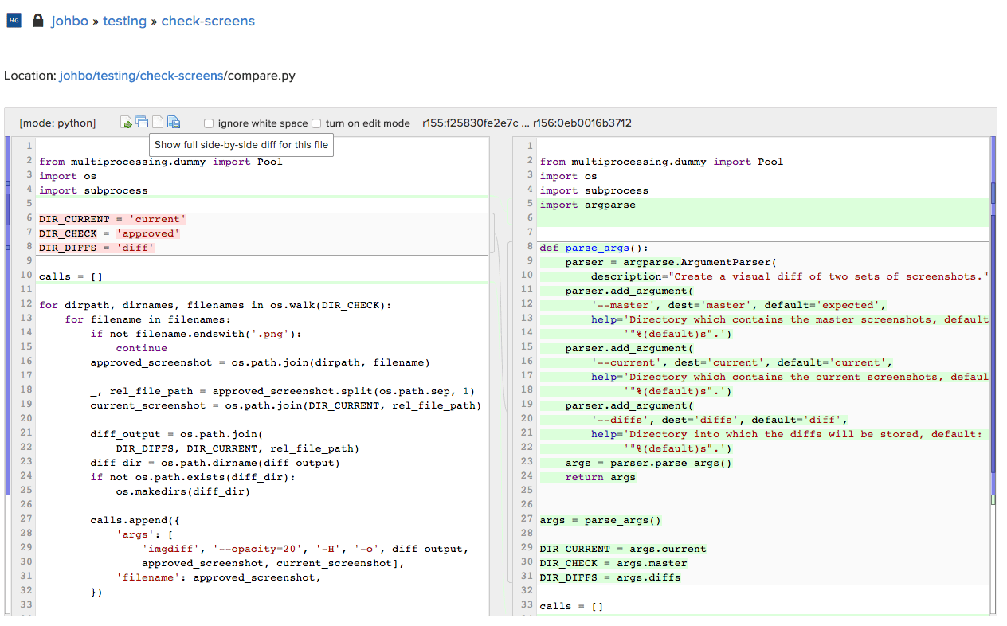Click the plain page diff download icon
Screen dimensions: 1007x626
click(157, 122)
